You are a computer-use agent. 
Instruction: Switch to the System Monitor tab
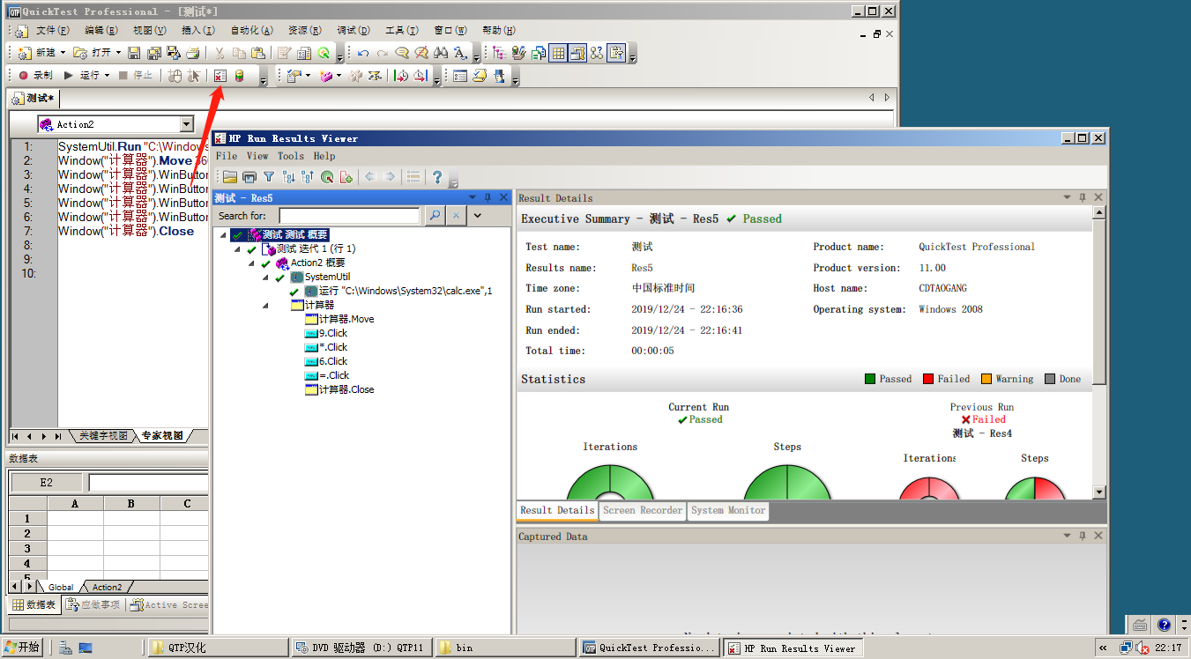click(x=728, y=510)
